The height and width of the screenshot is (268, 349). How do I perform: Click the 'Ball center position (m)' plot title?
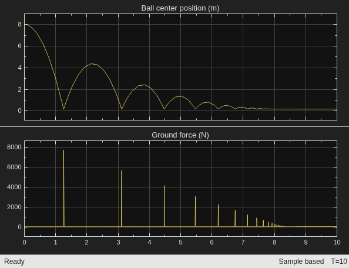(x=180, y=8)
